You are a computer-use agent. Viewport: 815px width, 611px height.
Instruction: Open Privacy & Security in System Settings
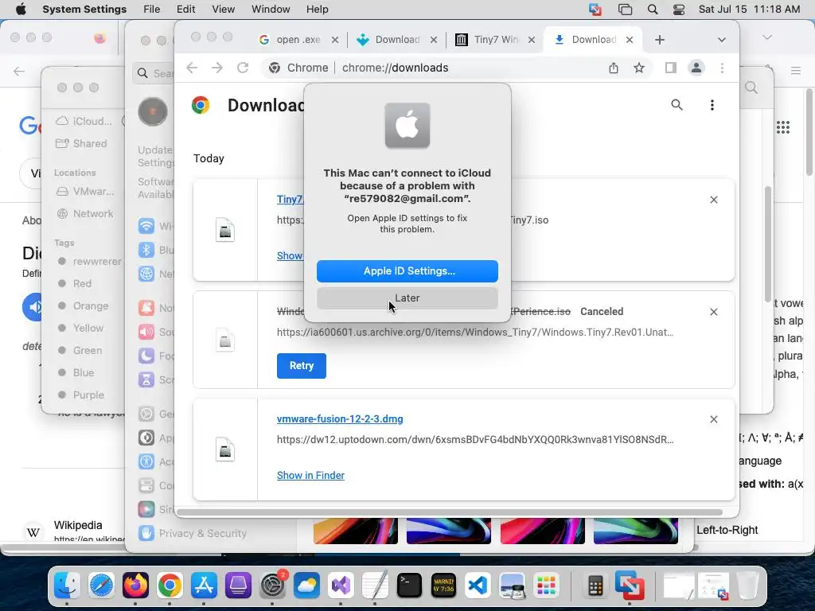click(203, 534)
